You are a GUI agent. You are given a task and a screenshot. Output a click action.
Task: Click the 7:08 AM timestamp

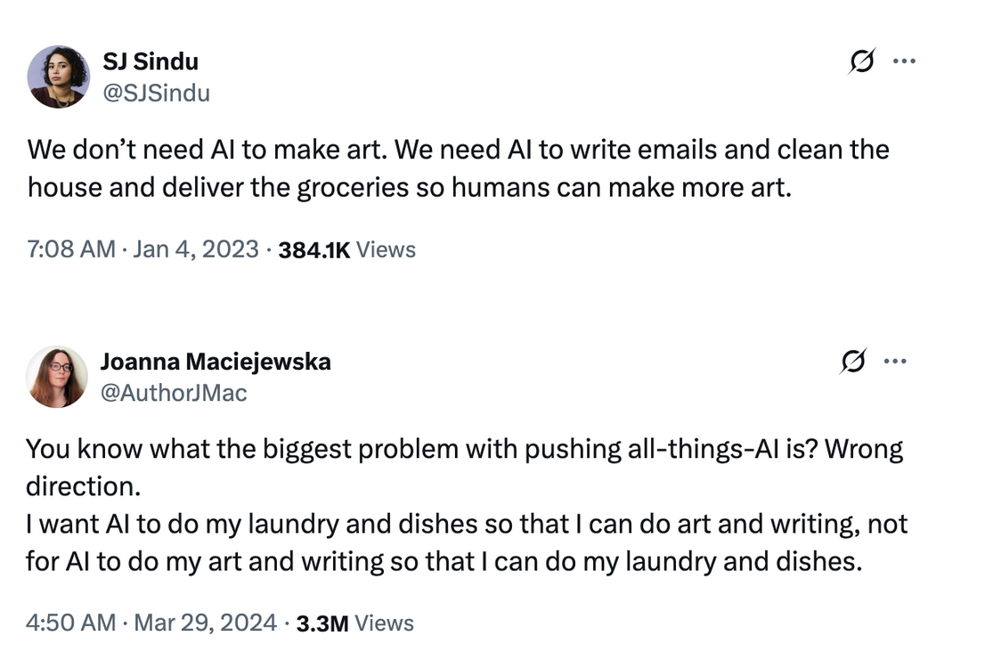pos(71,249)
